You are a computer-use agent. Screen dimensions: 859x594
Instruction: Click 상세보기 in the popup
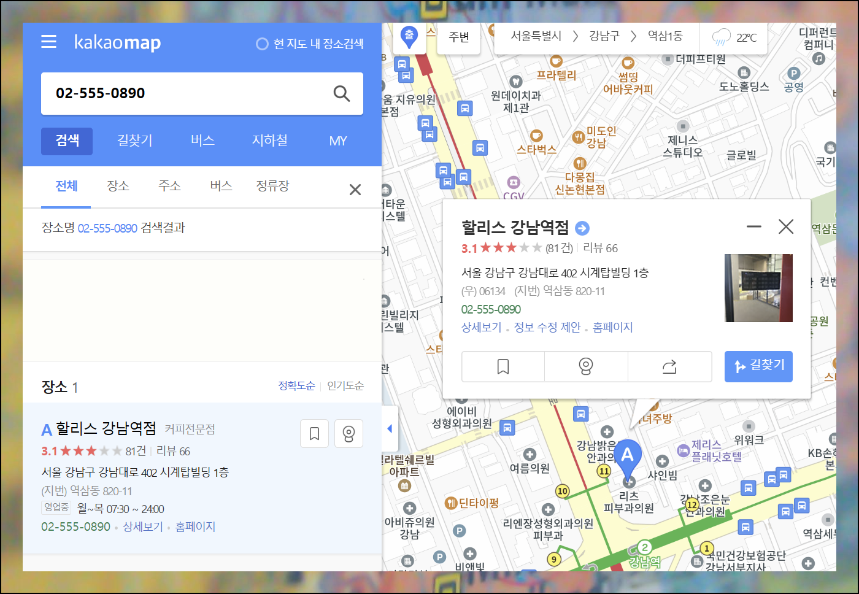[x=482, y=327]
